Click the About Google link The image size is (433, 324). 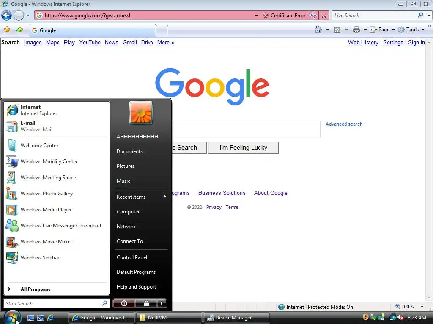click(x=271, y=193)
